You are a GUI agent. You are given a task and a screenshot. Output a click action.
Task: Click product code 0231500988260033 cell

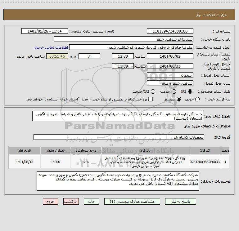205,162
